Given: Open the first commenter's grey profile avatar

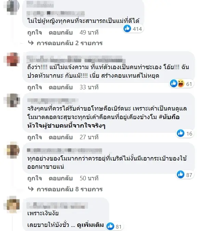Looking at the screenshot, I should 13,6.
